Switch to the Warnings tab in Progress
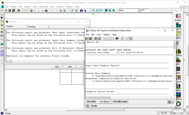Screen dimensions: 189x115 click(x=32, y=26)
